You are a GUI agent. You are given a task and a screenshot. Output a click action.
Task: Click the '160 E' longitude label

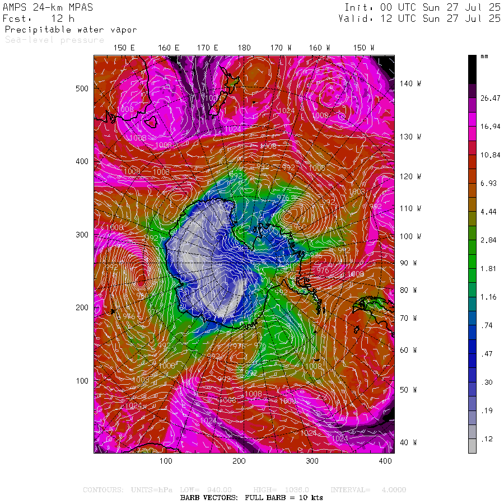pos(169,48)
